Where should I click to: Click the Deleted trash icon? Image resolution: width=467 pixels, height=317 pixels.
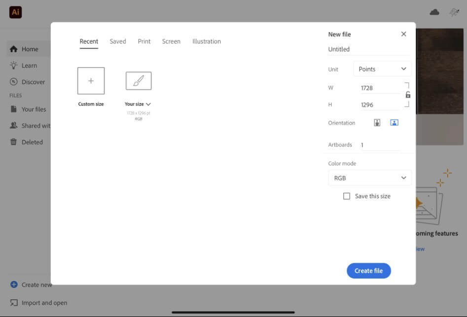coord(14,142)
